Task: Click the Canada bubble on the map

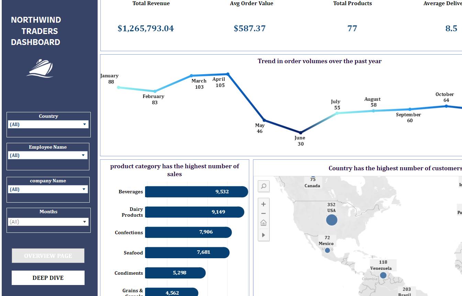Action: click(313, 175)
